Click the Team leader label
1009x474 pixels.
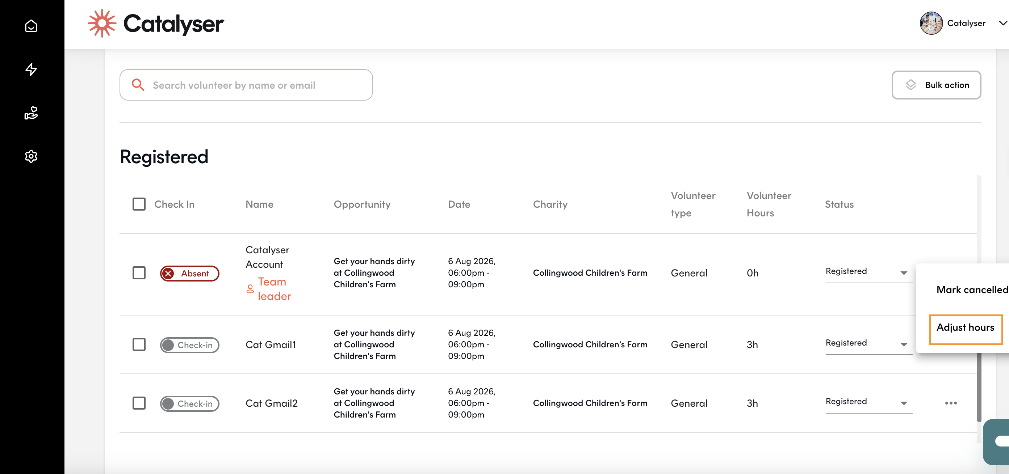click(274, 289)
